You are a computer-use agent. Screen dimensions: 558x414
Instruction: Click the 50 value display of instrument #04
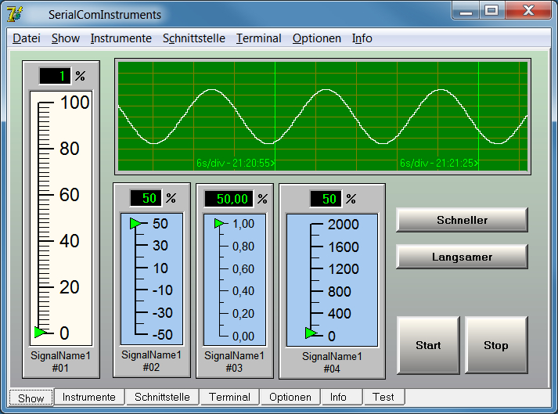[326, 199]
